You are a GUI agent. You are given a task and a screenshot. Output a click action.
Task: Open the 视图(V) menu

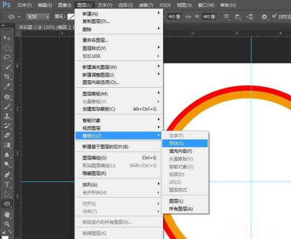[x=184, y=5]
